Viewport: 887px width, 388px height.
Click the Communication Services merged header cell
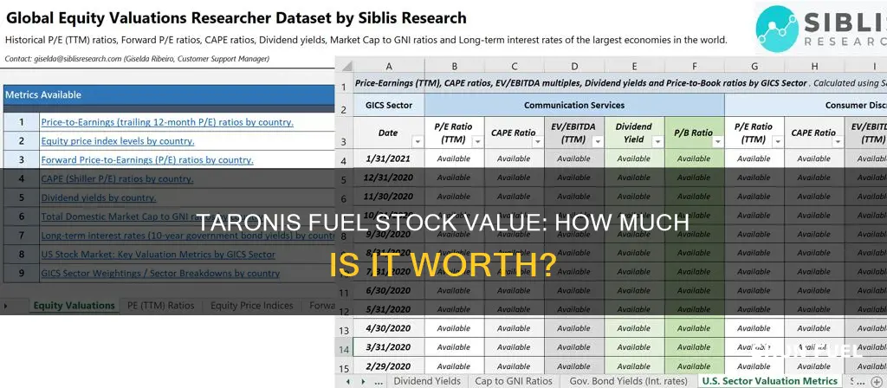[574, 105]
